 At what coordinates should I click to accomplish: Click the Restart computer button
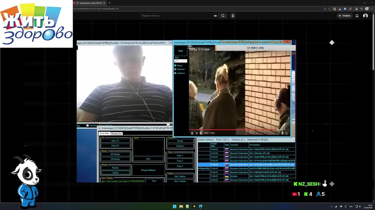click(x=180, y=141)
